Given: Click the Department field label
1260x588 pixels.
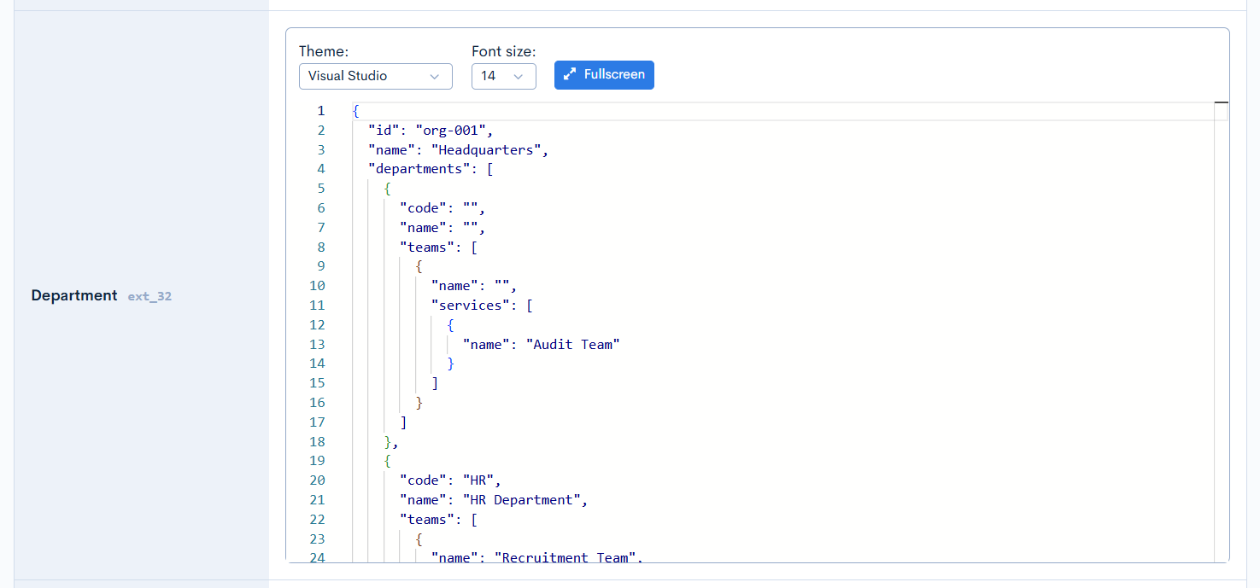Looking at the screenshot, I should (74, 295).
